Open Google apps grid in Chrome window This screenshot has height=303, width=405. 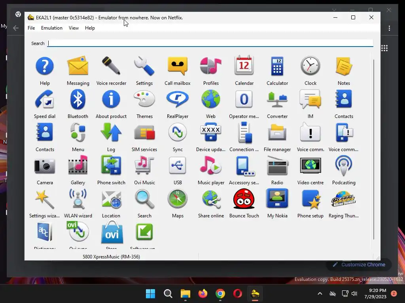pyautogui.click(x=384, y=48)
